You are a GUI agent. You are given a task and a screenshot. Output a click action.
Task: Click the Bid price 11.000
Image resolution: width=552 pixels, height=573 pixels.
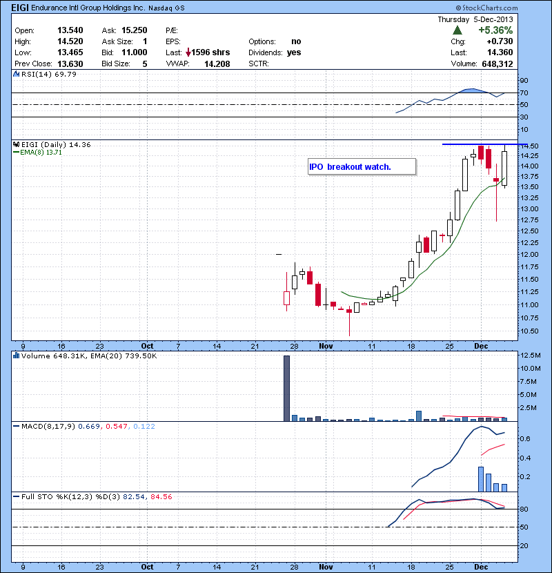tap(135, 52)
